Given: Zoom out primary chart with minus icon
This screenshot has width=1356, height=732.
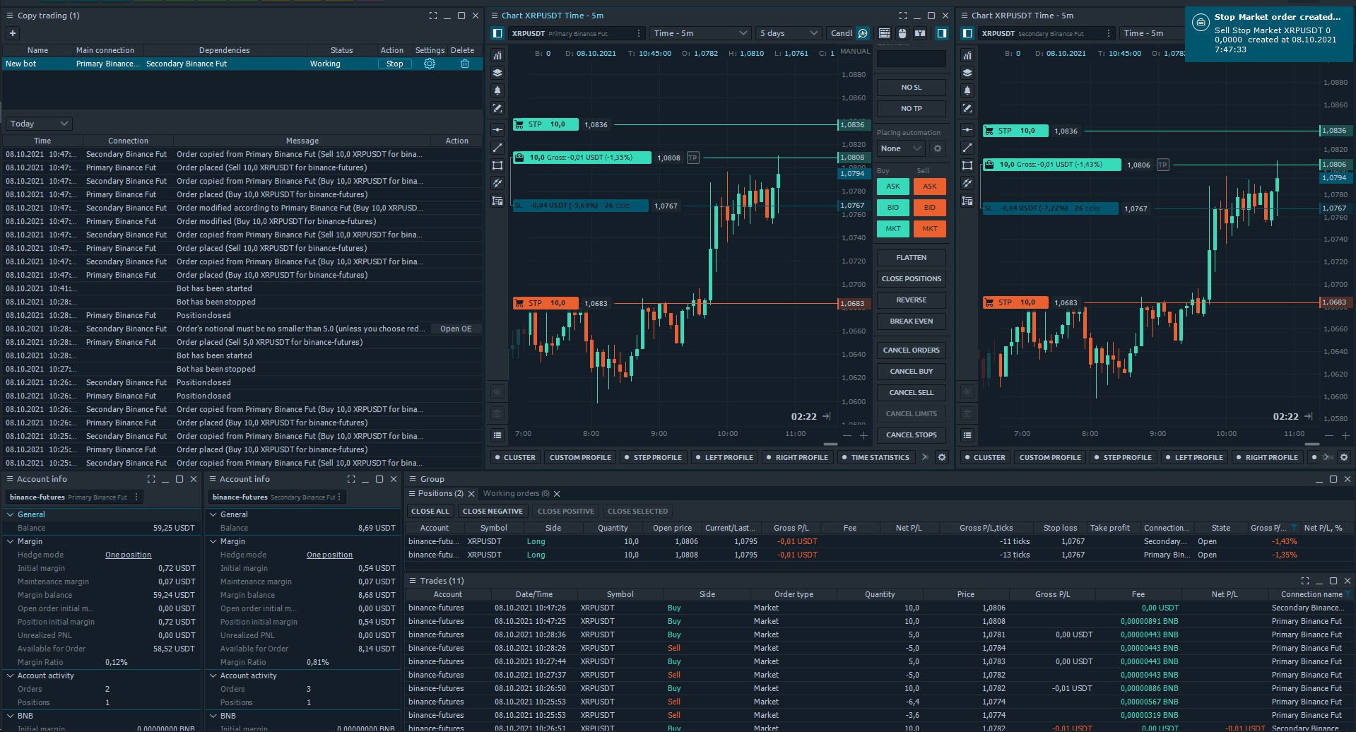Looking at the screenshot, I should point(849,435).
